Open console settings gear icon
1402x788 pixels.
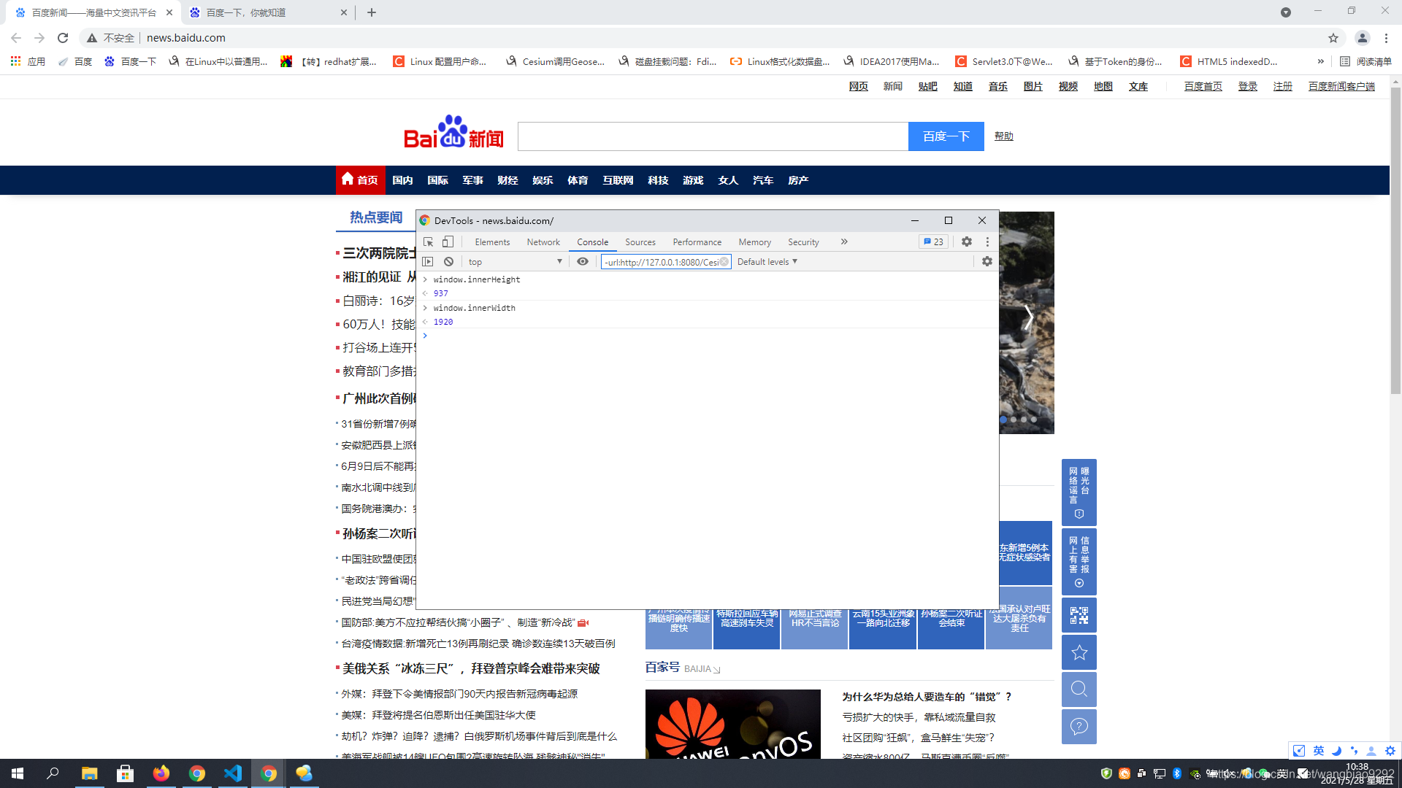click(x=987, y=261)
